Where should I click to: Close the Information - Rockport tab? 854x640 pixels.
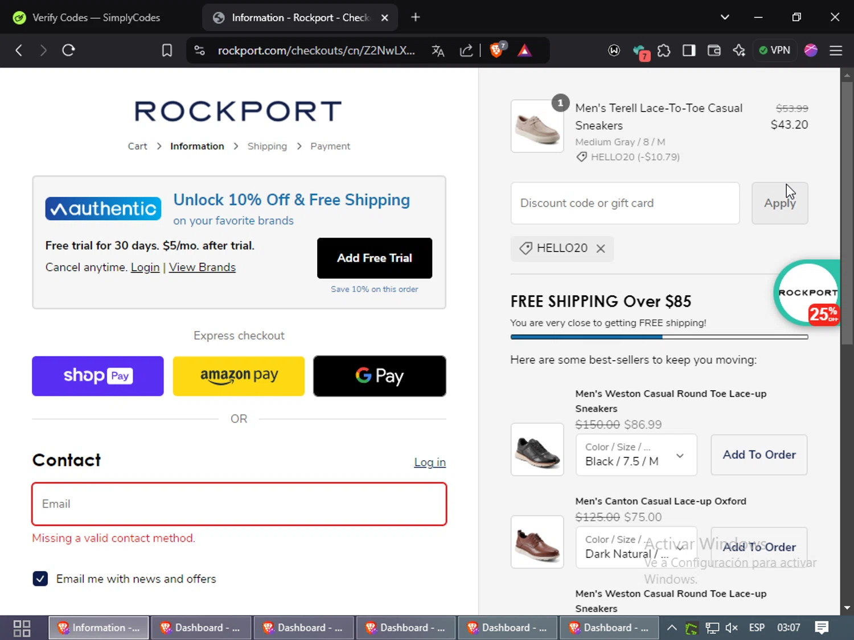(x=385, y=18)
